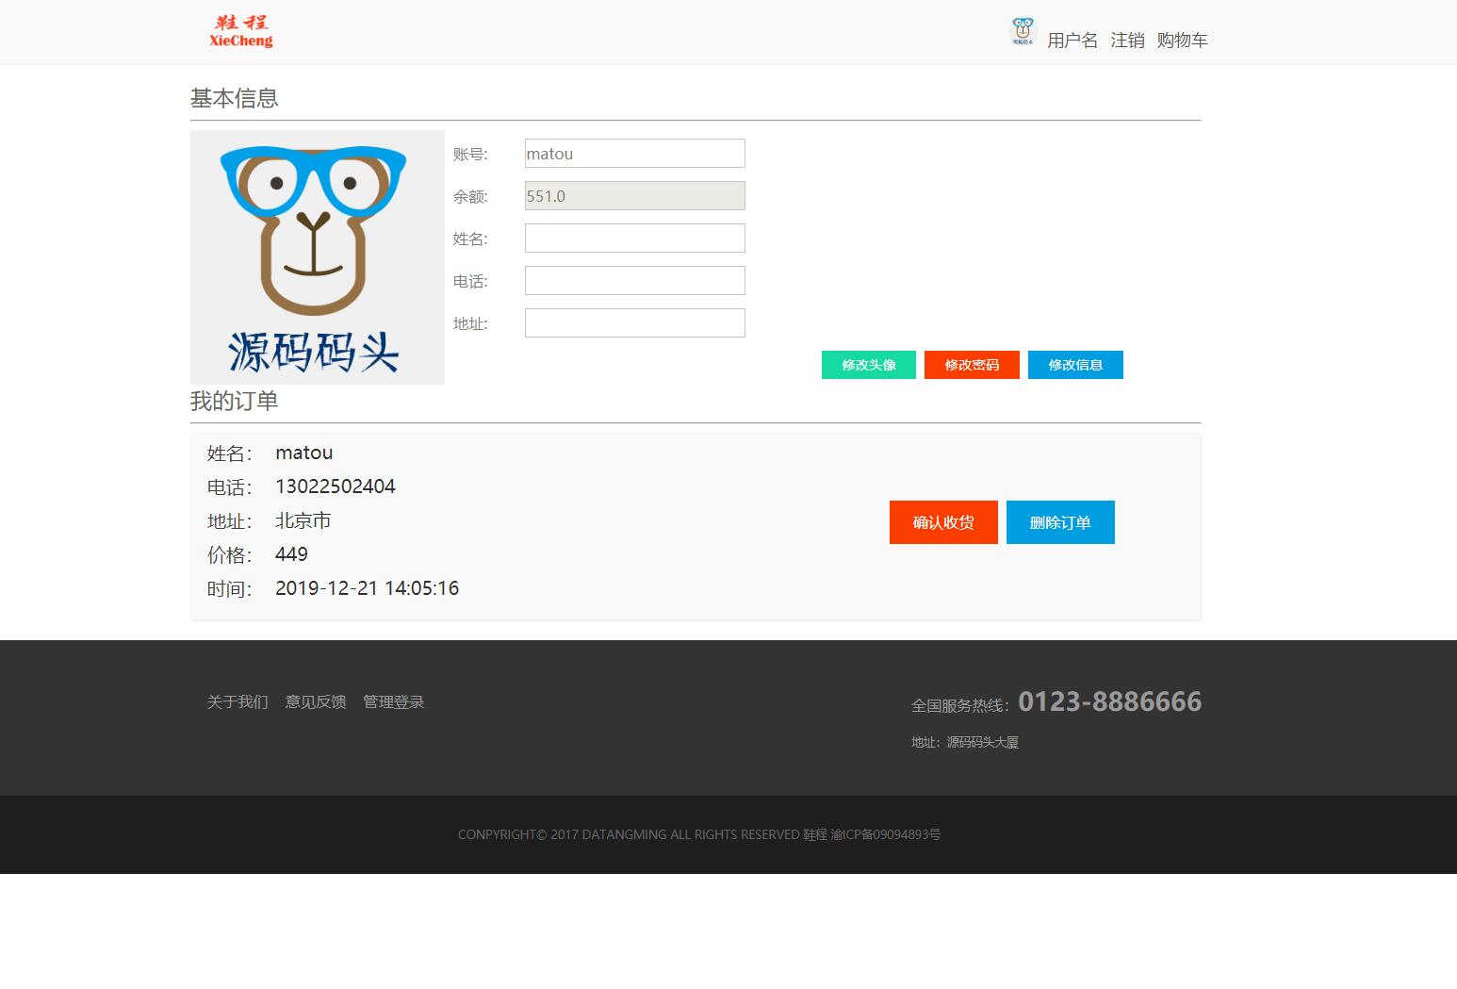The width and height of the screenshot is (1457, 989).
Task: Open the 购物车 shopping cart link
Action: tap(1182, 41)
